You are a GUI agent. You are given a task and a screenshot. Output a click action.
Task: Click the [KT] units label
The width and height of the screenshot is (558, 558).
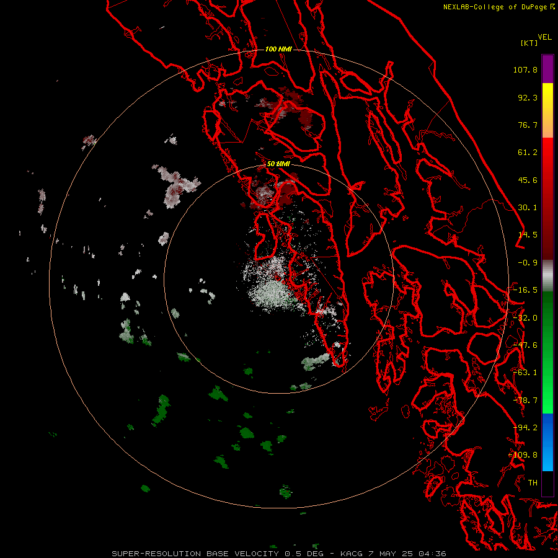[529, 43]
